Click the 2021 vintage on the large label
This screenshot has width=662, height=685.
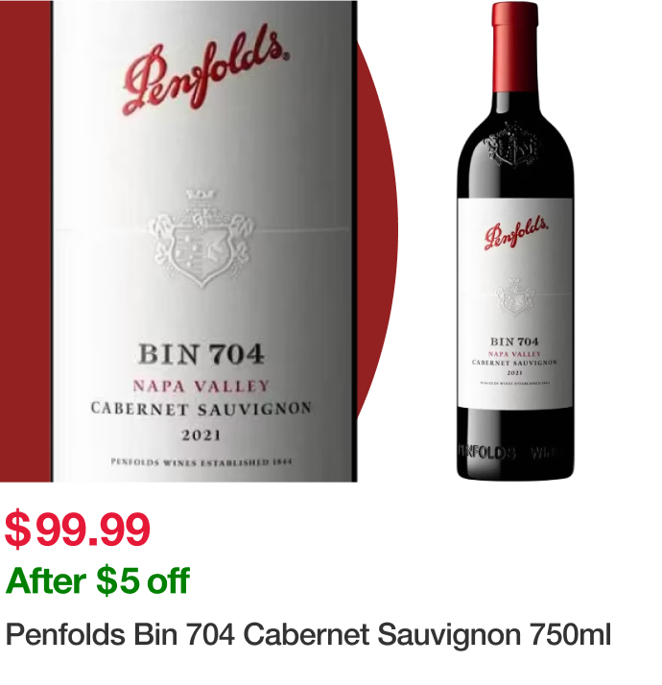click(201, 436)
